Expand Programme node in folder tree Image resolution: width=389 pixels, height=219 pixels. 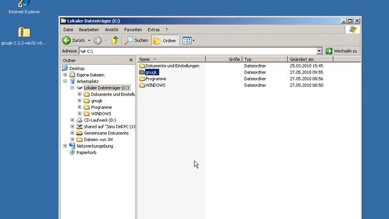click(80, 107)
